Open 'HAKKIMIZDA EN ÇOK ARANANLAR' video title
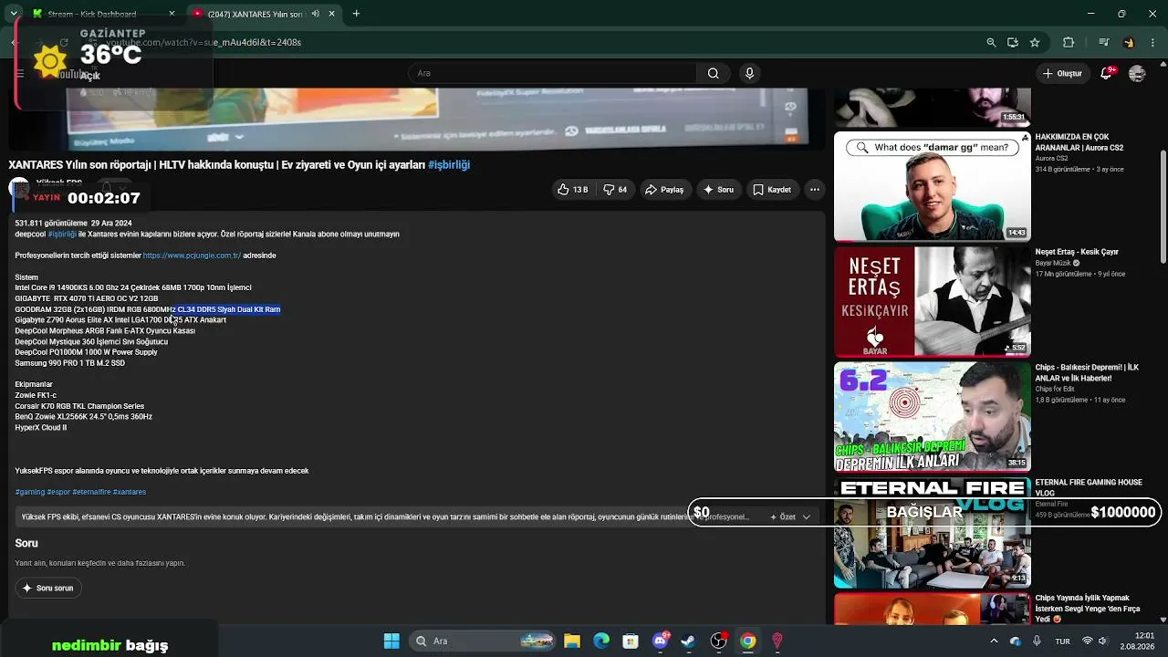The height and width of the screenshot is (657, 1168). tap(1079, 141)
